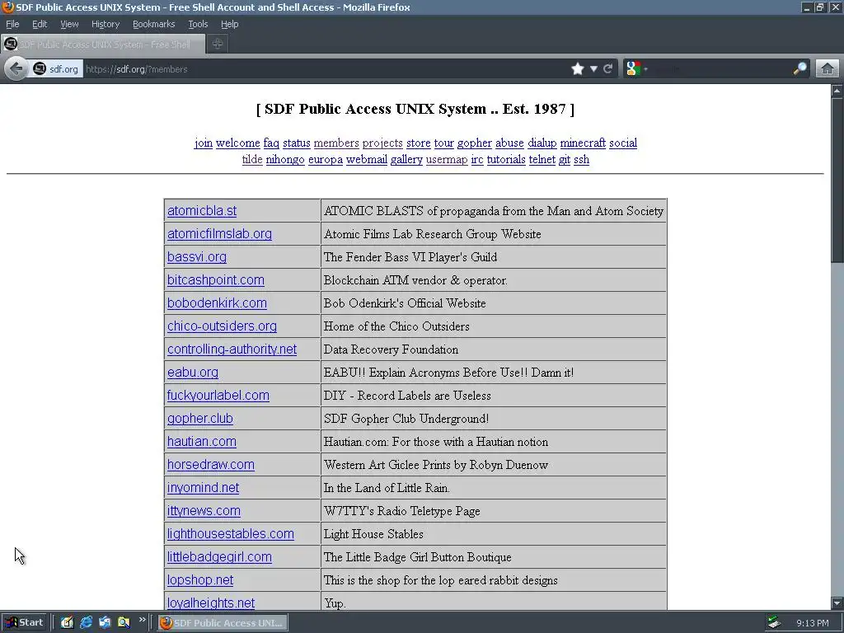Image resolution: width=844 pixels, height=633 pixels.
Task: Open the usermap link
Action: pyautogui.click(x=447, y=160)
